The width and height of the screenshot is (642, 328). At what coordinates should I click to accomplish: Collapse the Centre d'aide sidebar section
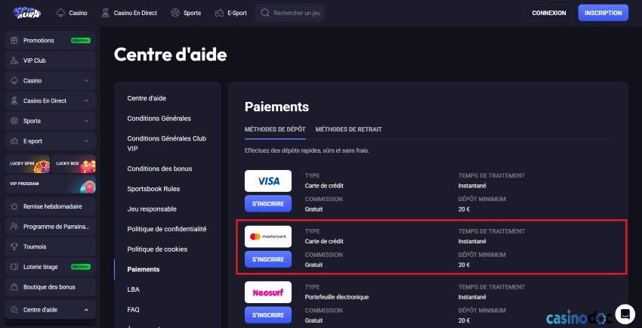[51, 310]
